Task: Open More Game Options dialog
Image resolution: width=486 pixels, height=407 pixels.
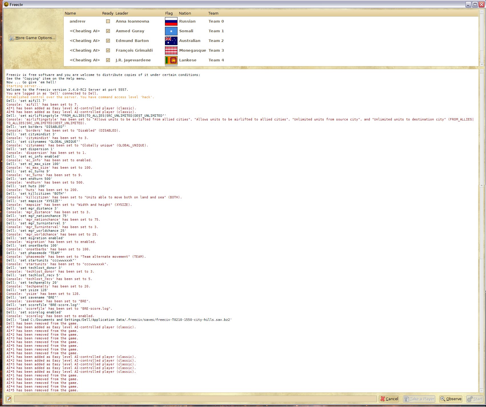Action: [x=32, y=38]
